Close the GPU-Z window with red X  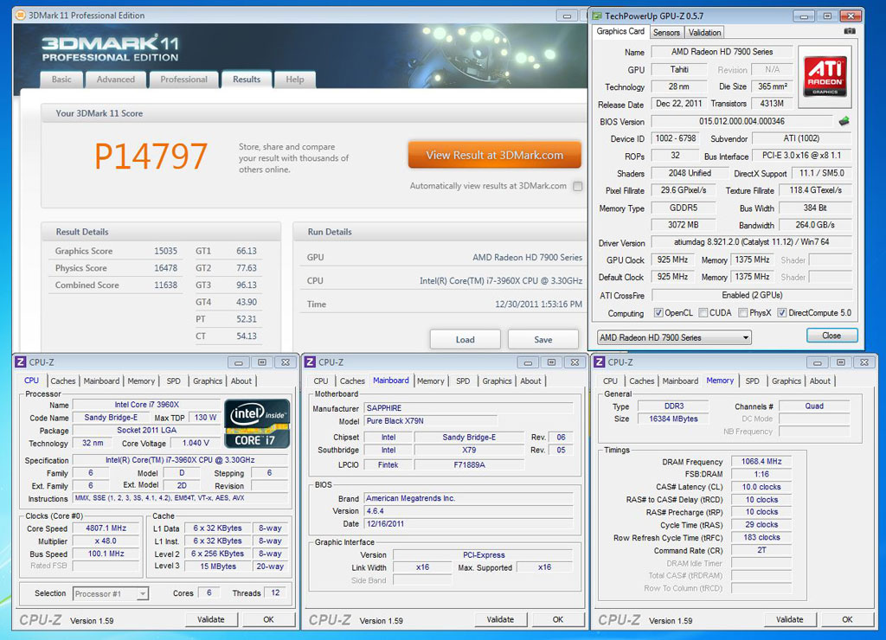851,16
